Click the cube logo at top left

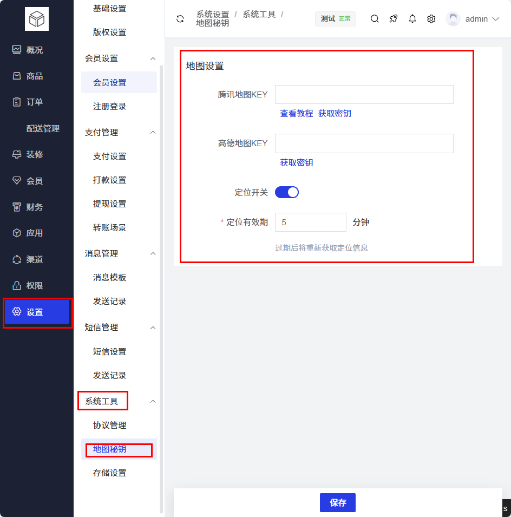pyautogui.click(x=37, y=19)
